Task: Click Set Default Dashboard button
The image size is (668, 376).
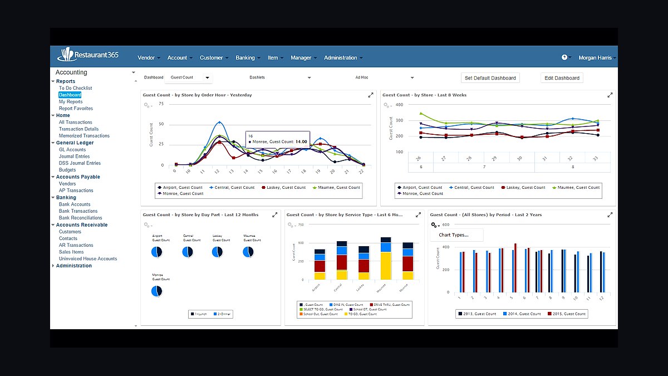Action: point(490,78)
